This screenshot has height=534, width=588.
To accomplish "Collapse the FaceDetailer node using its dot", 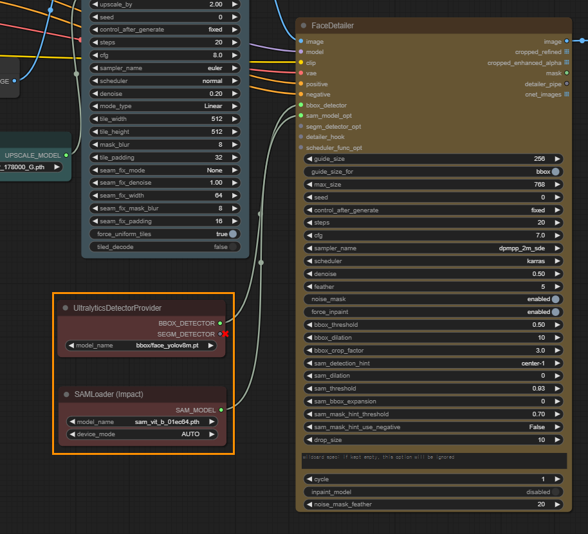I will coord(304,26).
